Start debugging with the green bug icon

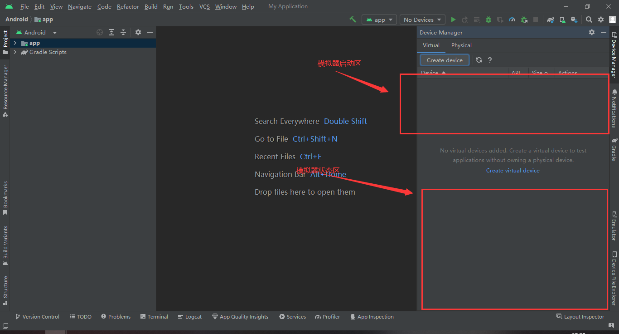click(x=488, y=20)
